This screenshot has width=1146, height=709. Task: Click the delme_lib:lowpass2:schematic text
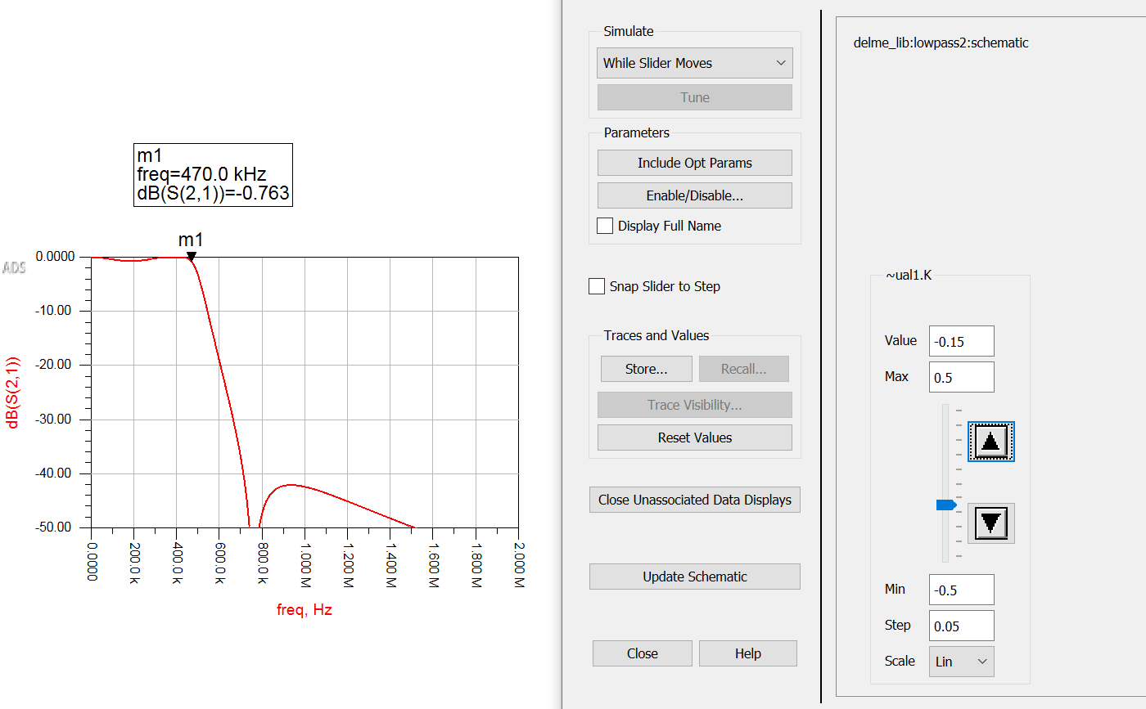(x=941, y=43)
